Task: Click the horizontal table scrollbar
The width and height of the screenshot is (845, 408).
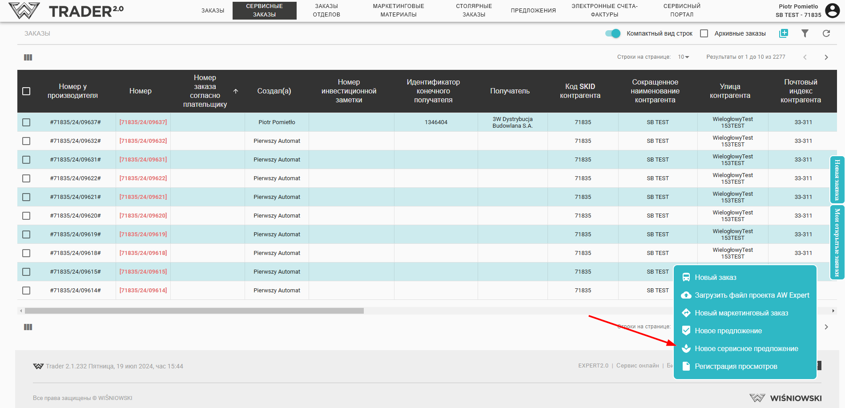Action: click(194, 311)
